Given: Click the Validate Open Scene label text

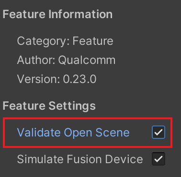Looking at the screenshot, I should coord(73,132).
